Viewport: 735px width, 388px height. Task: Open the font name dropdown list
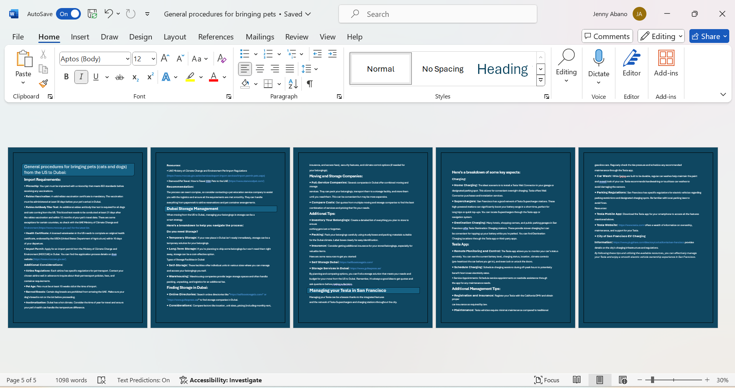[x=127, y=59]
